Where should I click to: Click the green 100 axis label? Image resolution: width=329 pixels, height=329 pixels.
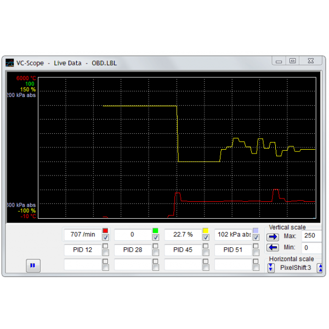coord(30,84)
